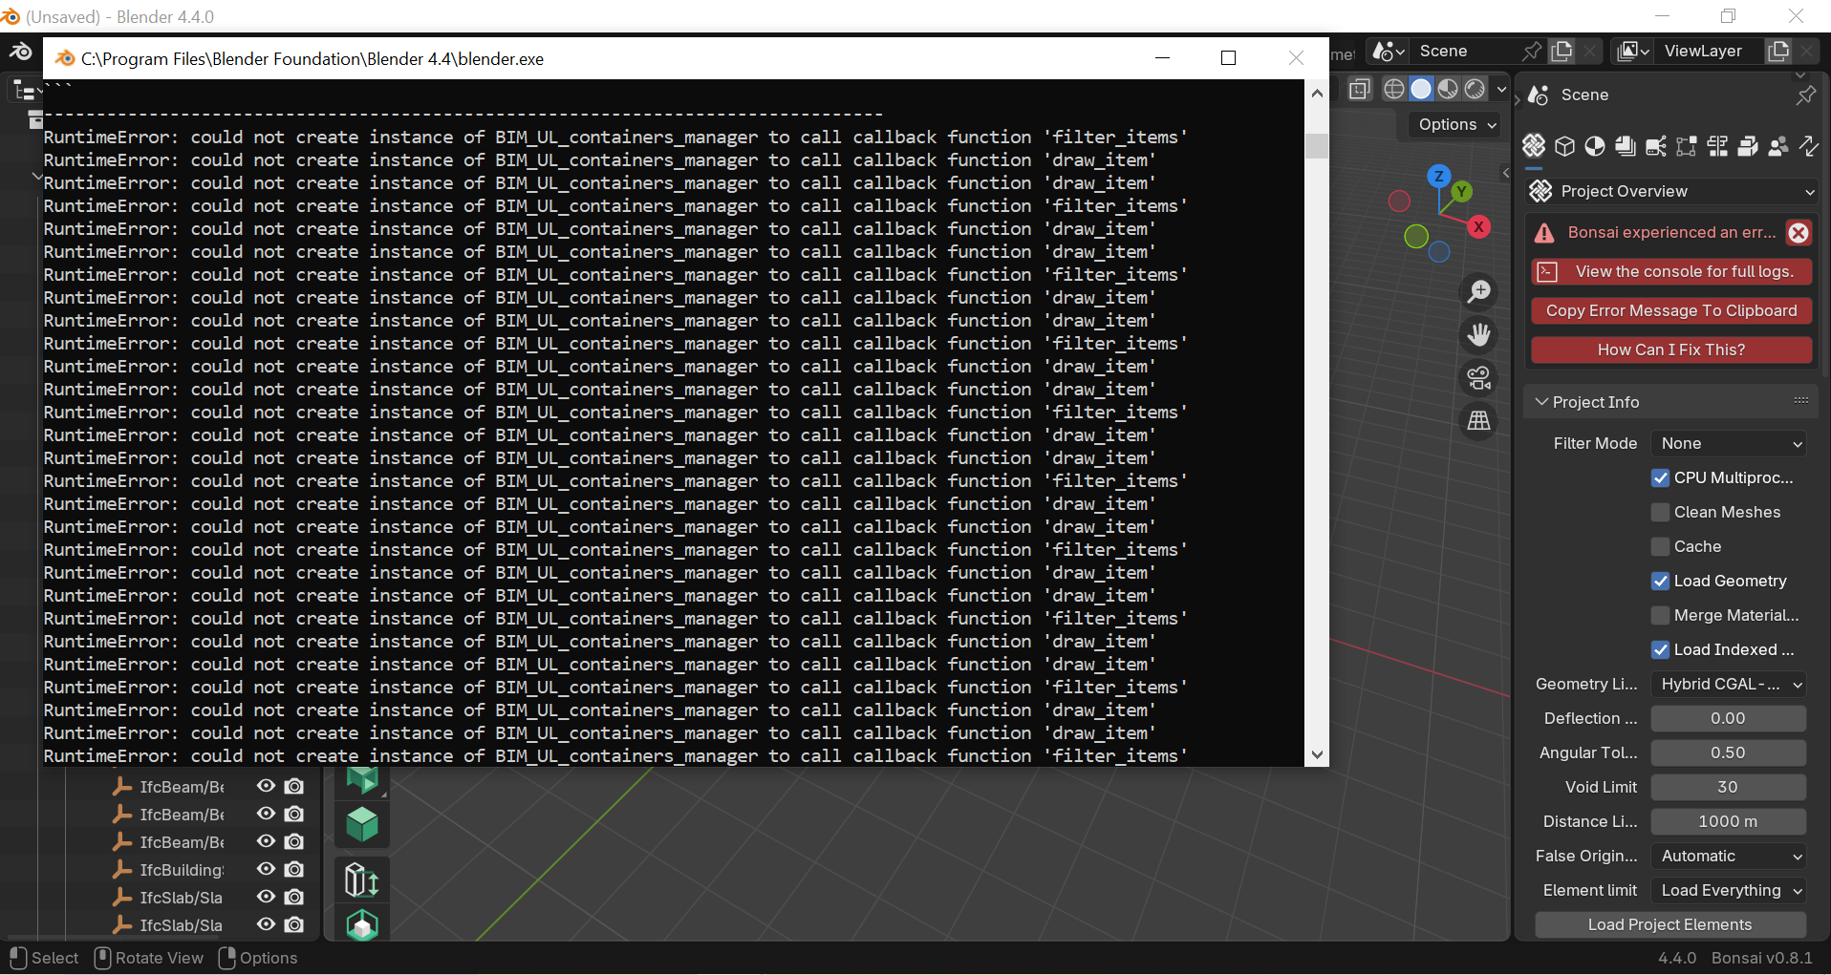
Task: Click the X axis on navigation gizmo
Action: pyautogui.click(x=1478, y=226)
